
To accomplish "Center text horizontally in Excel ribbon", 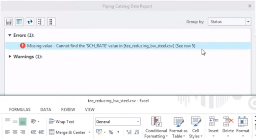I will [x=15, y=132].
